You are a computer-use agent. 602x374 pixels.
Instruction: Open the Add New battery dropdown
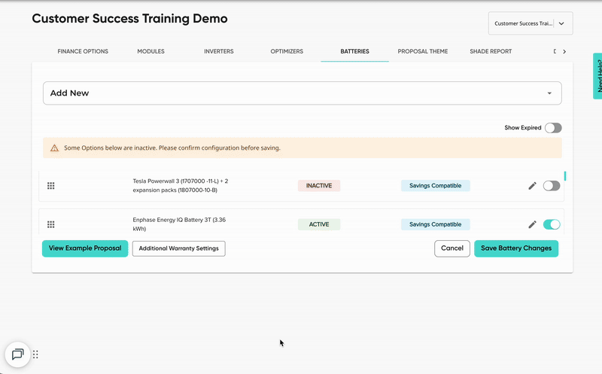click(302, 93)
